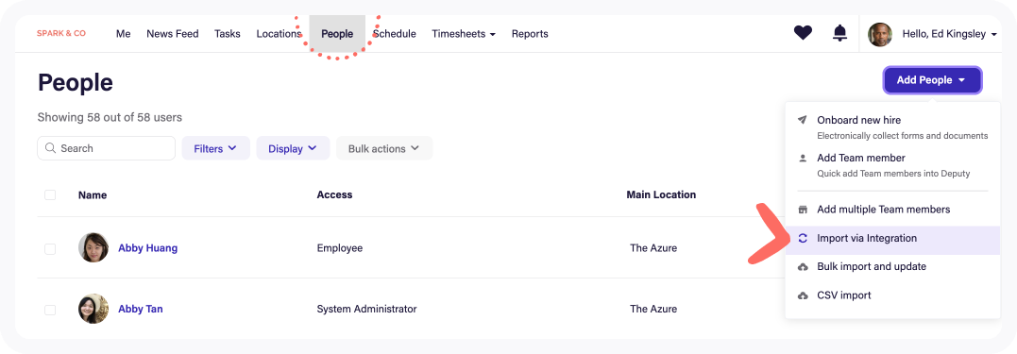Click the cloud icon beside Bulk import and update
This screenshot has height=354, width=1017.
(803, 266)
